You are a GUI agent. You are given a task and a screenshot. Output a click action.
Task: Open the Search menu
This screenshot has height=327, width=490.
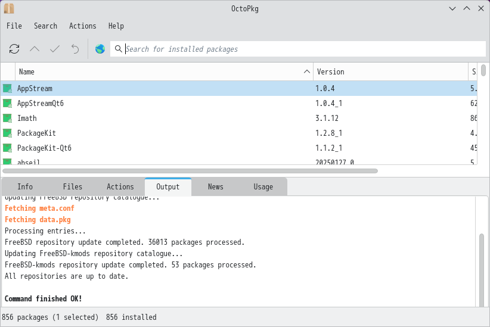[x=45, y=26]
